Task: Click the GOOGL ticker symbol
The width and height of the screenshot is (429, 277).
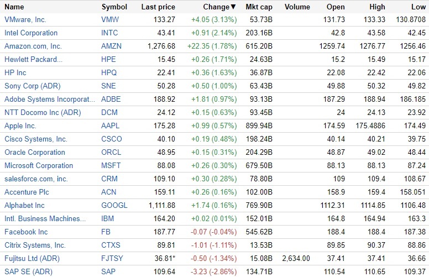Action: [114, 205]
